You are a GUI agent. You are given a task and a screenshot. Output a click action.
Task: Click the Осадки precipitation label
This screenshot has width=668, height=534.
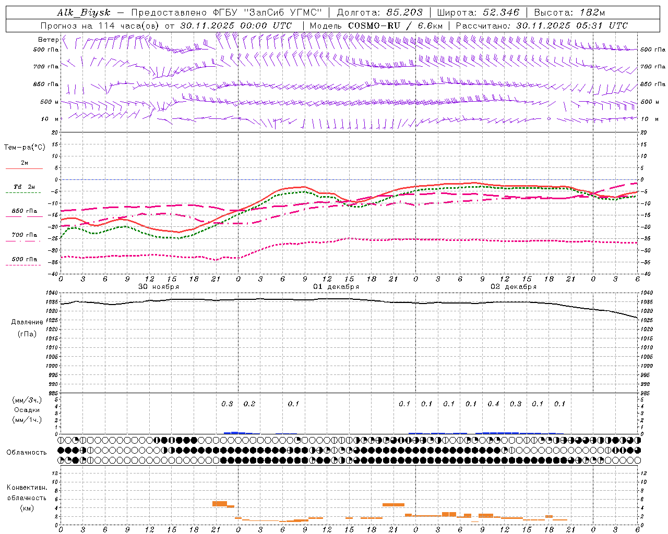[27, 410]
